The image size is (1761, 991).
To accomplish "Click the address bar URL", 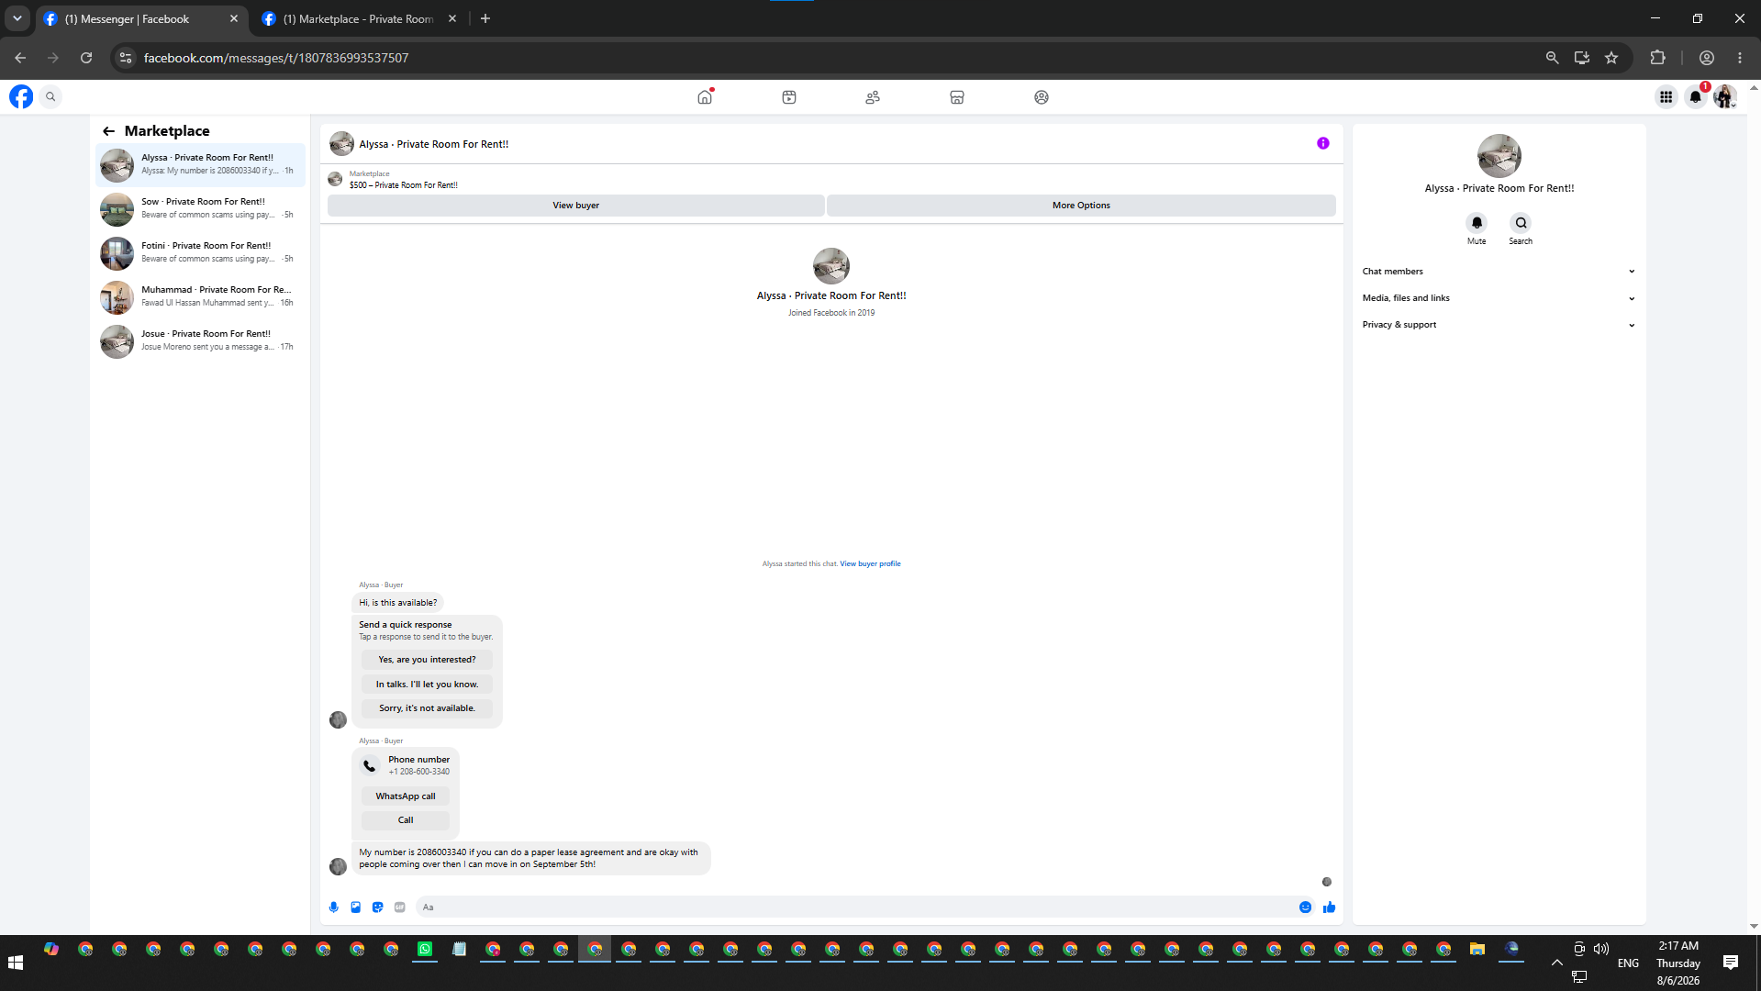I will pyautogui.click(x=276, y=58).
